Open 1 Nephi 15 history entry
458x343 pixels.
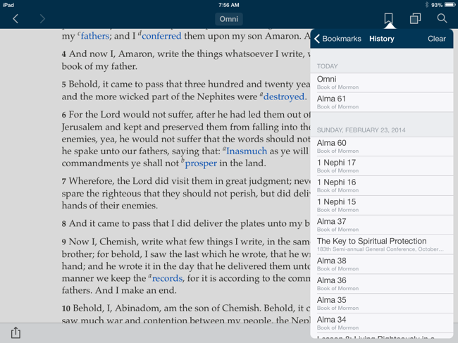(x=382, y=205)
